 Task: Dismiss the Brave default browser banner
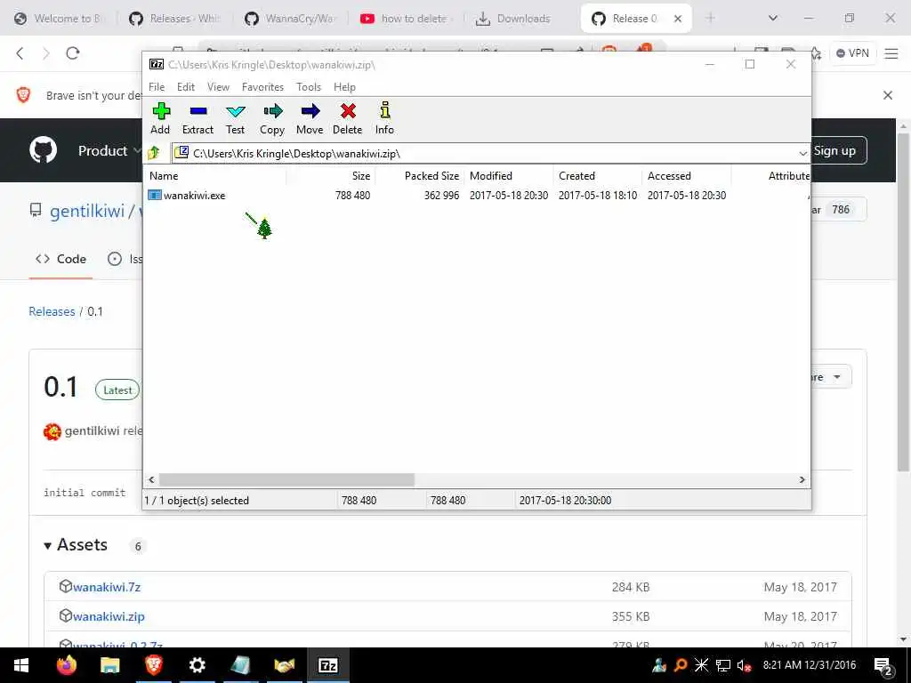pos(888,95)
